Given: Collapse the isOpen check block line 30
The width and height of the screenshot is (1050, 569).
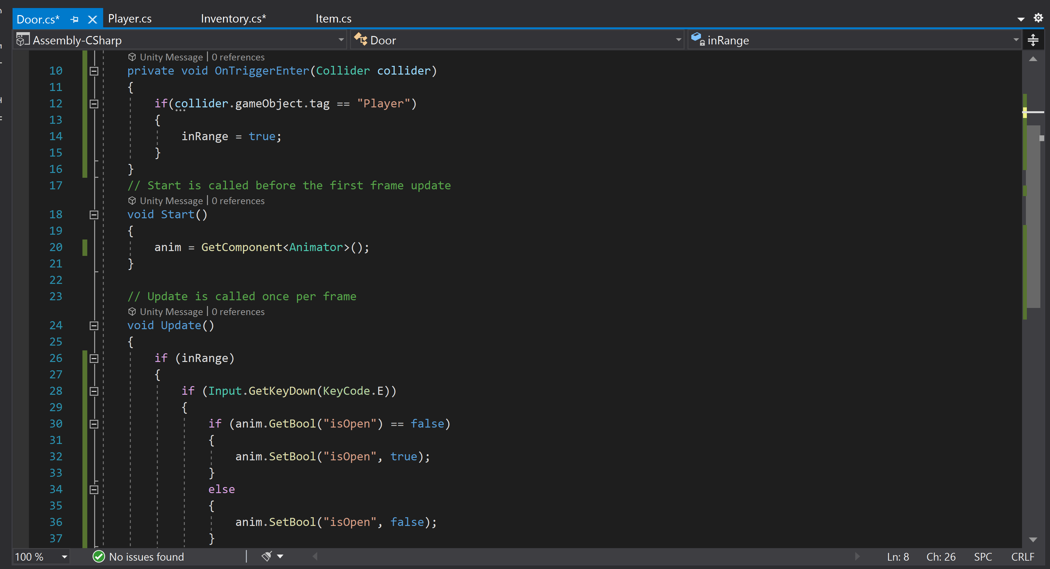Looking at the screenshot, I should (94, 424).
